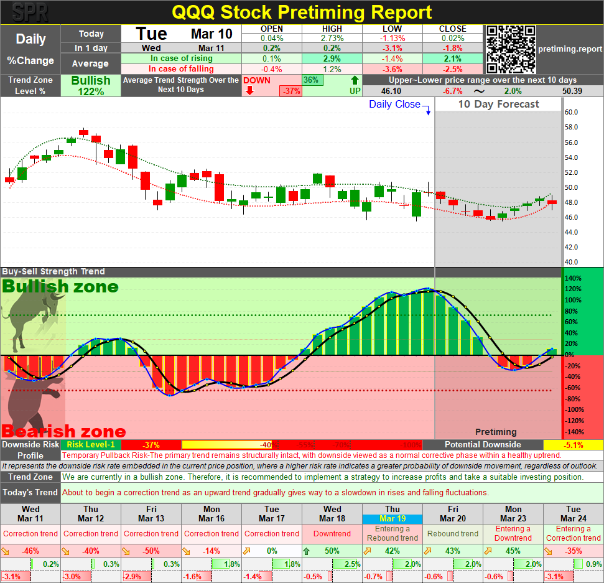
Task: Click the Potential Downside label
Action: pos(483,445)
